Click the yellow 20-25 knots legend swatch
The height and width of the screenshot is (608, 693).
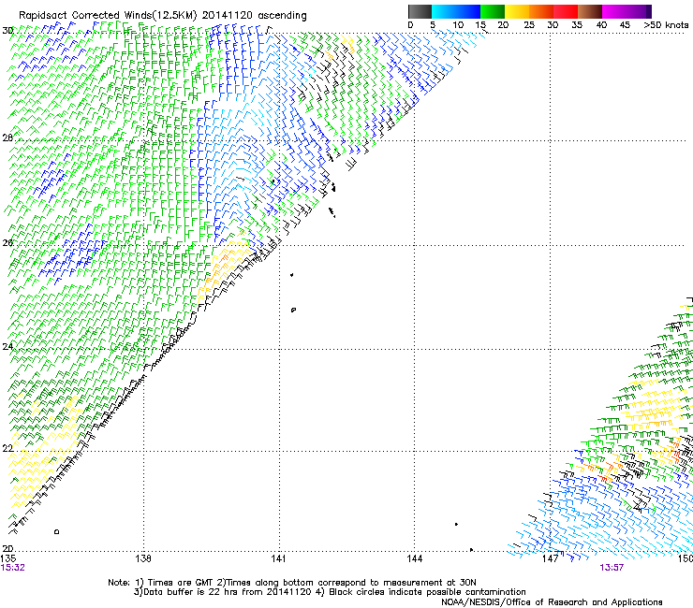[517, 11]
